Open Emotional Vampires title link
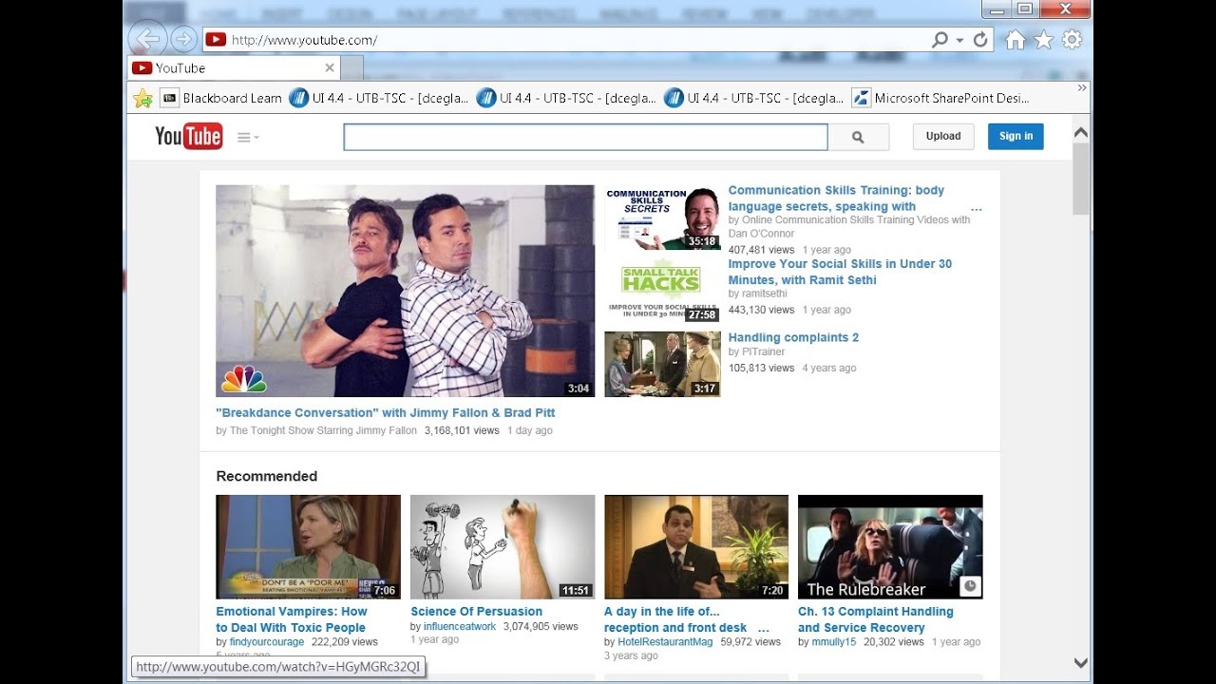Image resolution: width=1216 pixels, height=684 pixels. (x=291, y=619)
